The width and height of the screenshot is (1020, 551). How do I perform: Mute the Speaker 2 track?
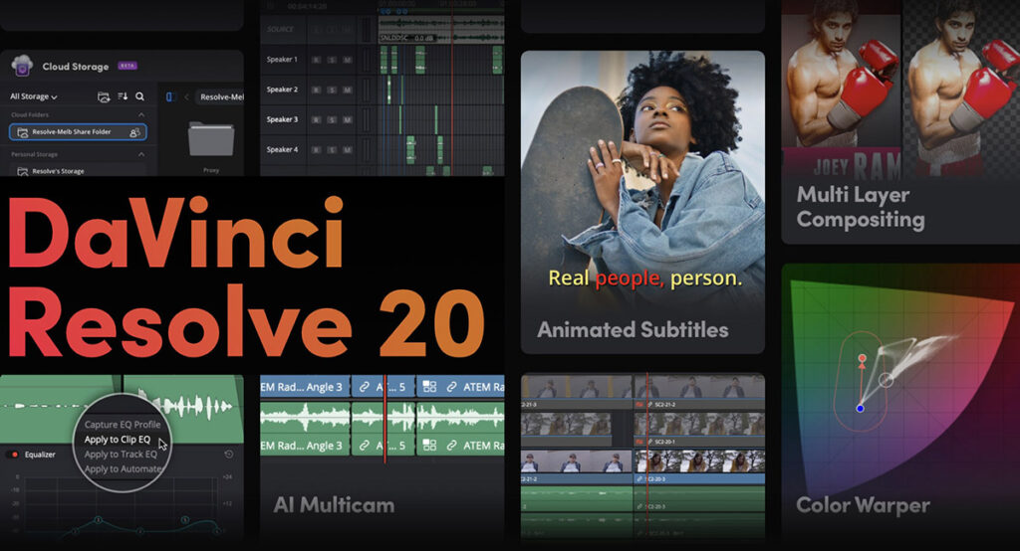coord(348,90)
